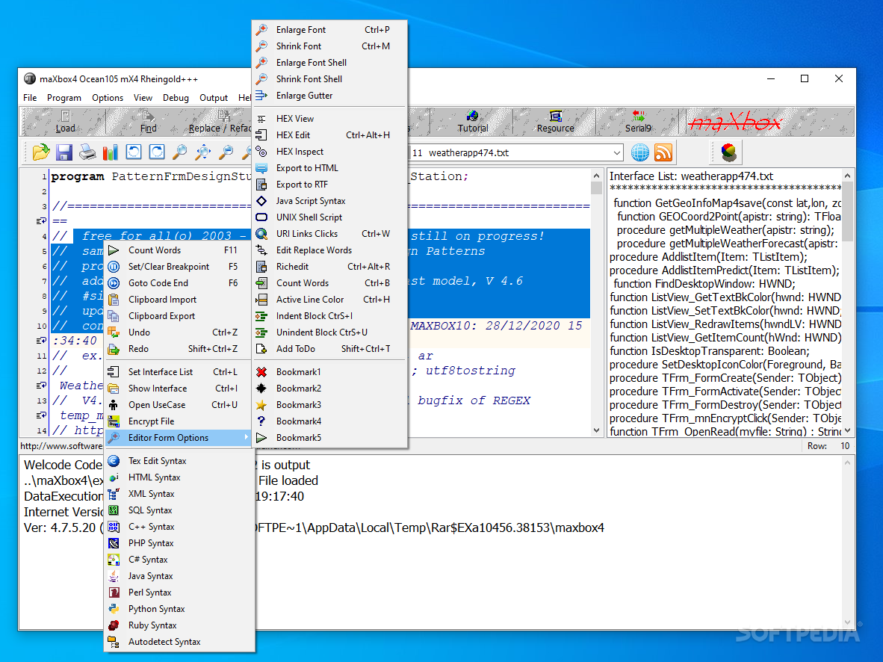Open the Debug menu

(176, 97)
